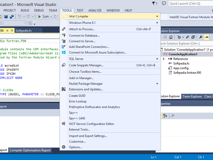
Task: Click the Attach to Process icon
Action: click(x=64, y=29)
